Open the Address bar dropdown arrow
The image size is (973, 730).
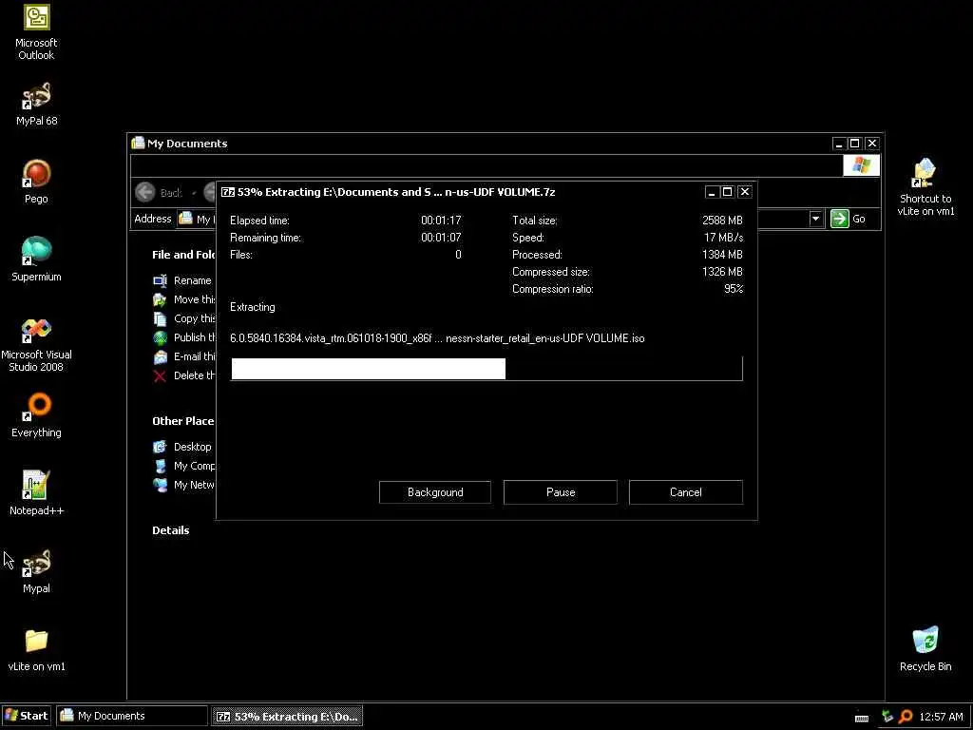coord(815,219)
